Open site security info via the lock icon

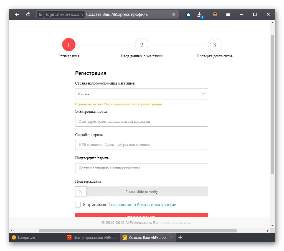pyautogui.click(x=40, y=14)
